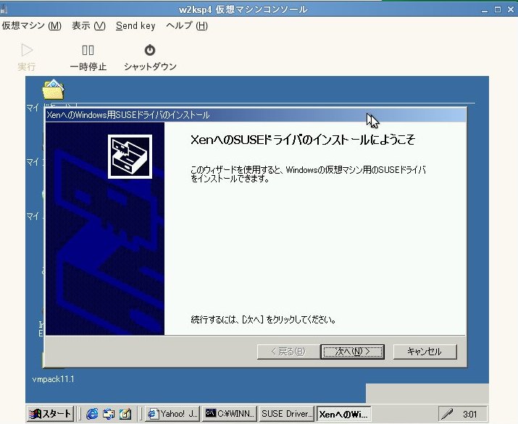Click the 次へ(N) > button
Viewport: 518px width, 424px height.
pyautogui.click(x=352, y=352)
